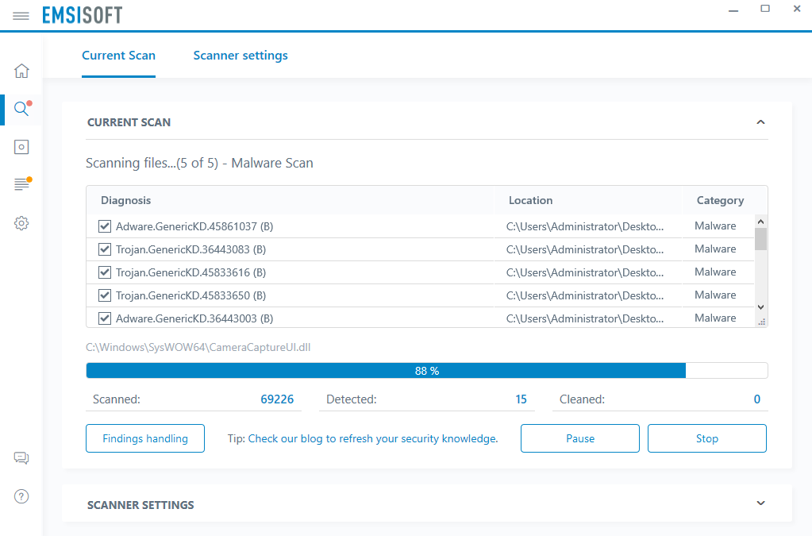The image size is (812, 536).
Task: Collapse the CURRENT SCAN section
Action: tap(760, 122)
